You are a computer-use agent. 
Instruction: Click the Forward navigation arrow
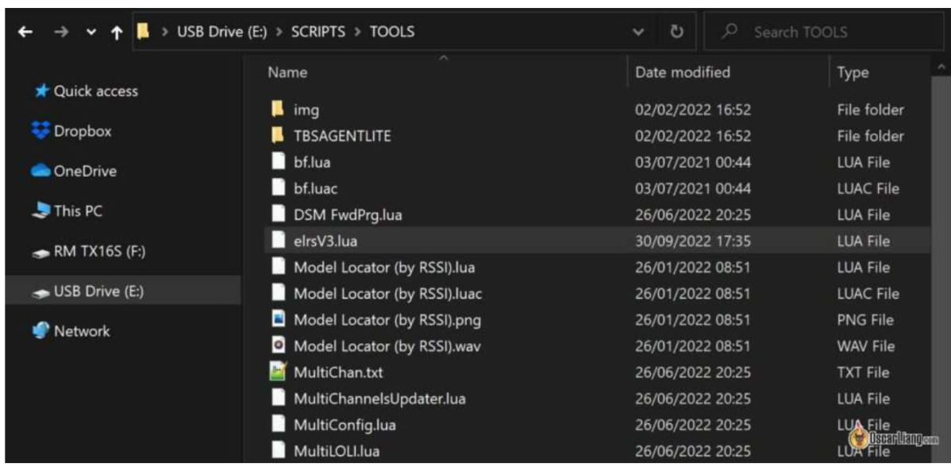click(61, 32)
